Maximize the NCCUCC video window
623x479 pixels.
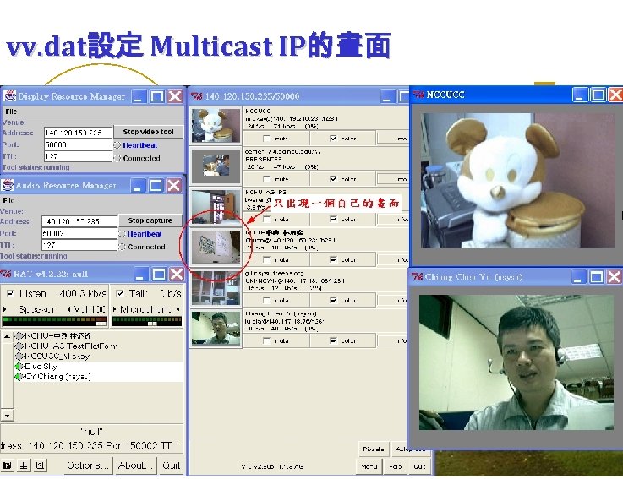click(598, 95)
